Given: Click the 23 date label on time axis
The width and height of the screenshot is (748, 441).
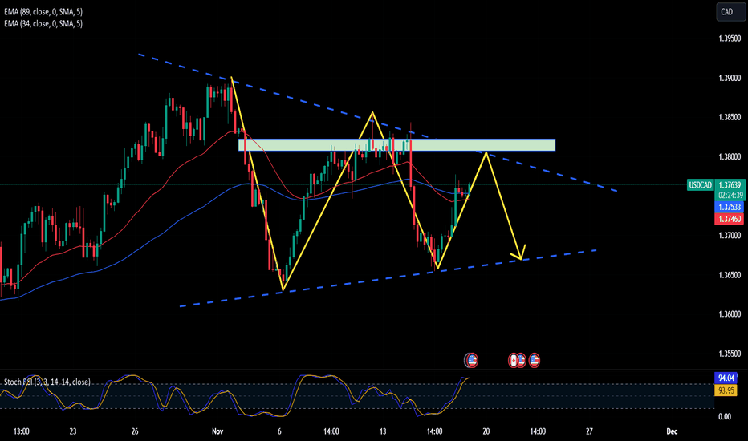Looking at the screenshot, I should pos(73,431).
